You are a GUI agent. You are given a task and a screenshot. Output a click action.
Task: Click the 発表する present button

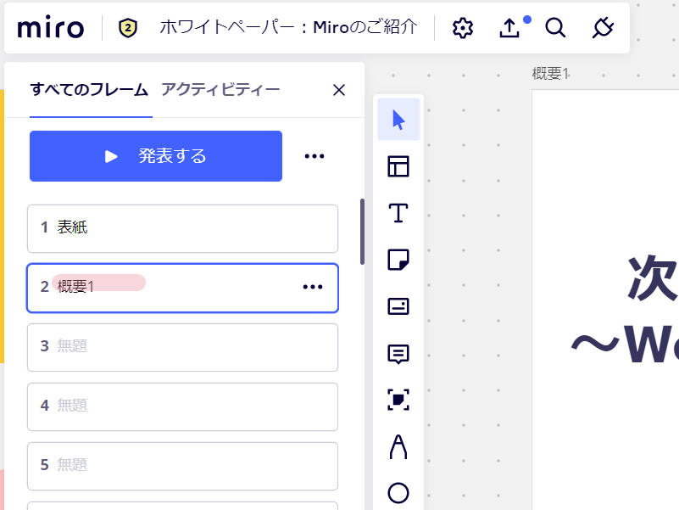pos(156,156)
